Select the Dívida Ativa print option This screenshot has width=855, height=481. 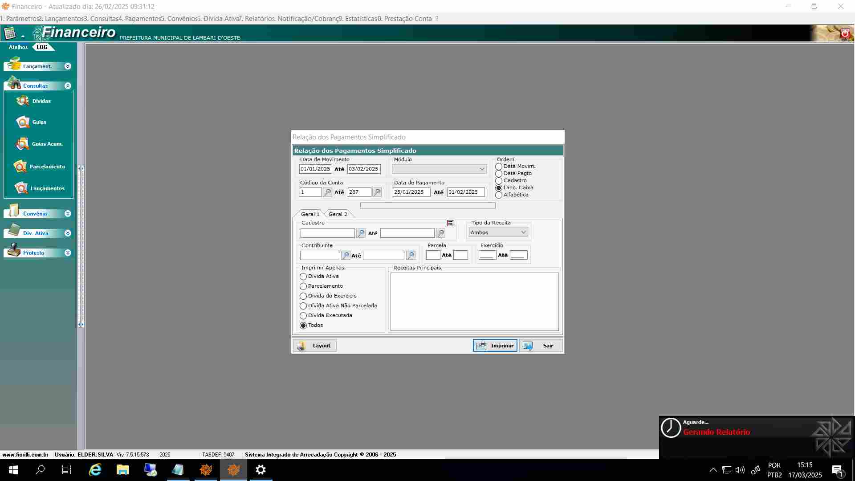pos(303,277)
